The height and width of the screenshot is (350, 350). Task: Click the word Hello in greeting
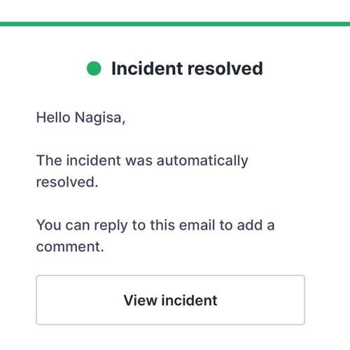53,118
